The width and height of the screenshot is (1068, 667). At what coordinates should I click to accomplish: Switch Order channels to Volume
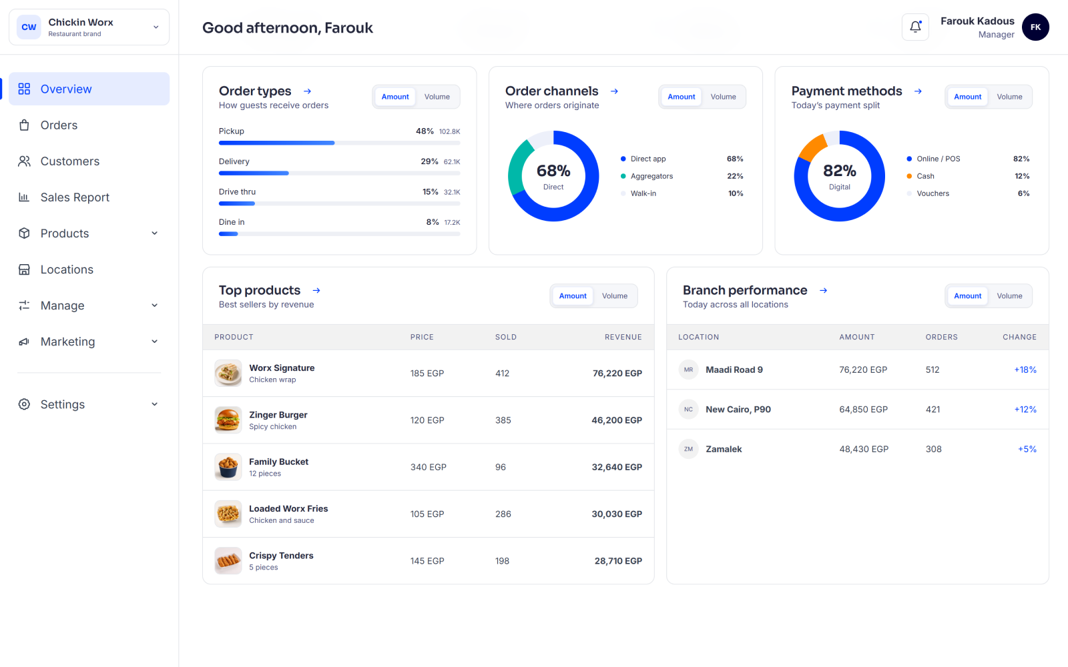point(723,97)
